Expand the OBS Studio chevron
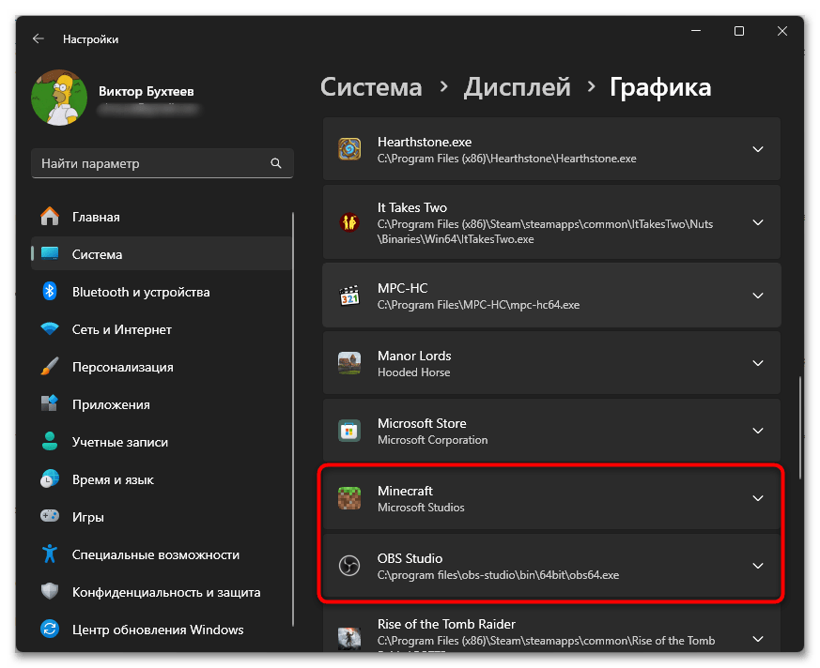 coord(758,566)
